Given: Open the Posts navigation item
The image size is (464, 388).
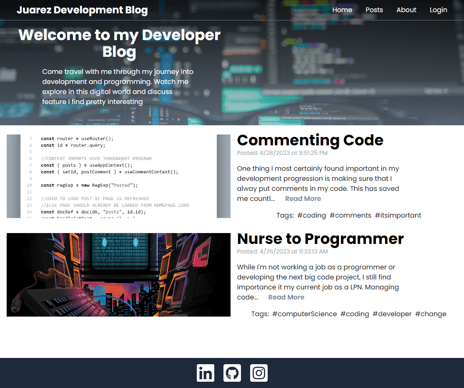Looking at the screenshot, I should coord(374,10).
